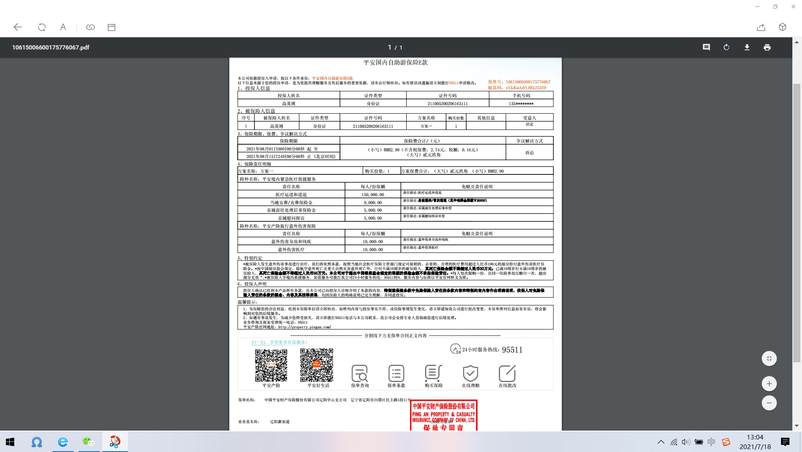Screen dimensions: 802x452
Task: Click the scrollbar down arrow
Action: click(797, 426)
